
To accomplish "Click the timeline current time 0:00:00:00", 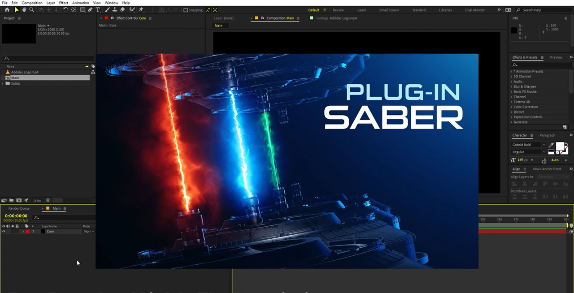I will pyautogui.click(x=16, y=216).
